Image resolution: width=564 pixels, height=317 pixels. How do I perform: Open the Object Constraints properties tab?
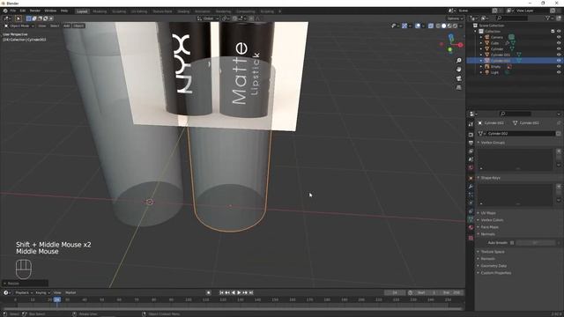click(471, 211)
